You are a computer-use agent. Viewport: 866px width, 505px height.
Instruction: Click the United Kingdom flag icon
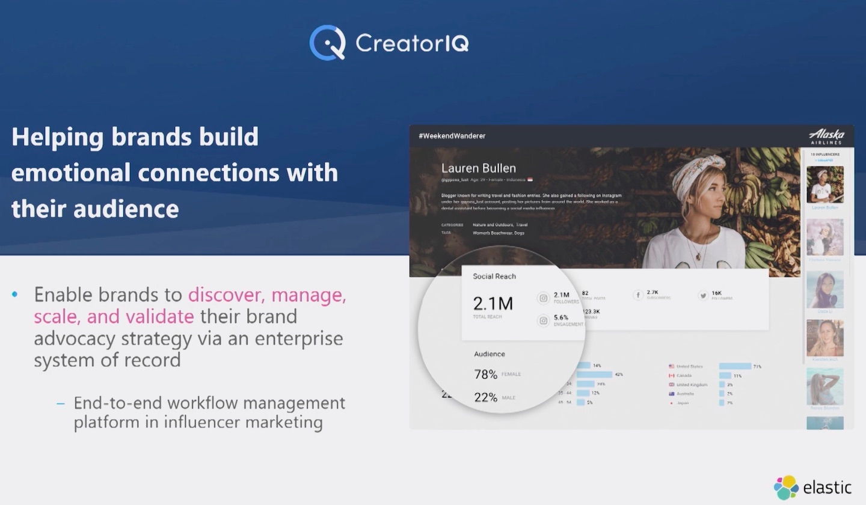point(672,384)
